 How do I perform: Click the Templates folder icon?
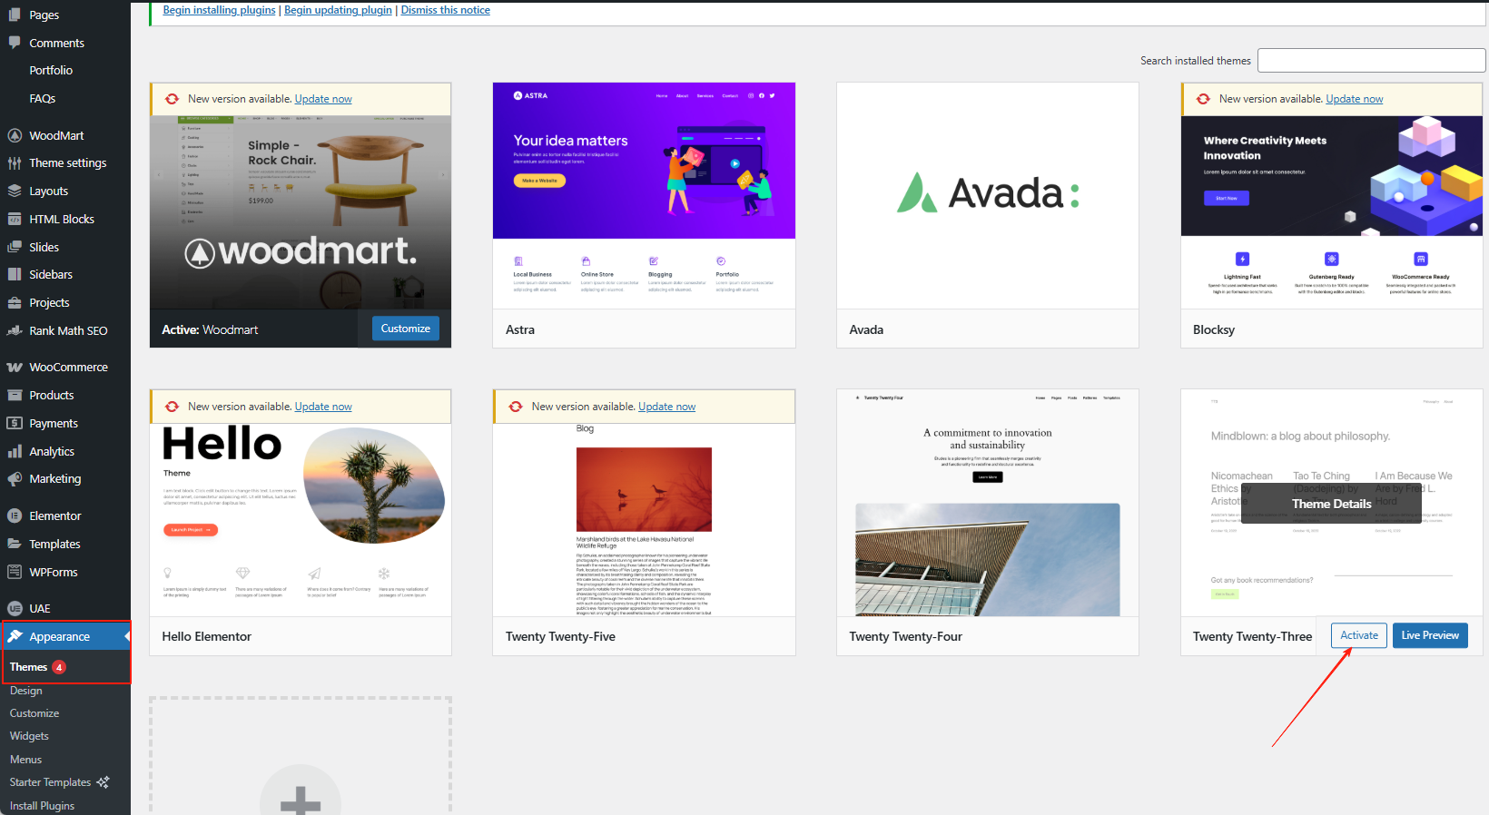tap(15, 544)
